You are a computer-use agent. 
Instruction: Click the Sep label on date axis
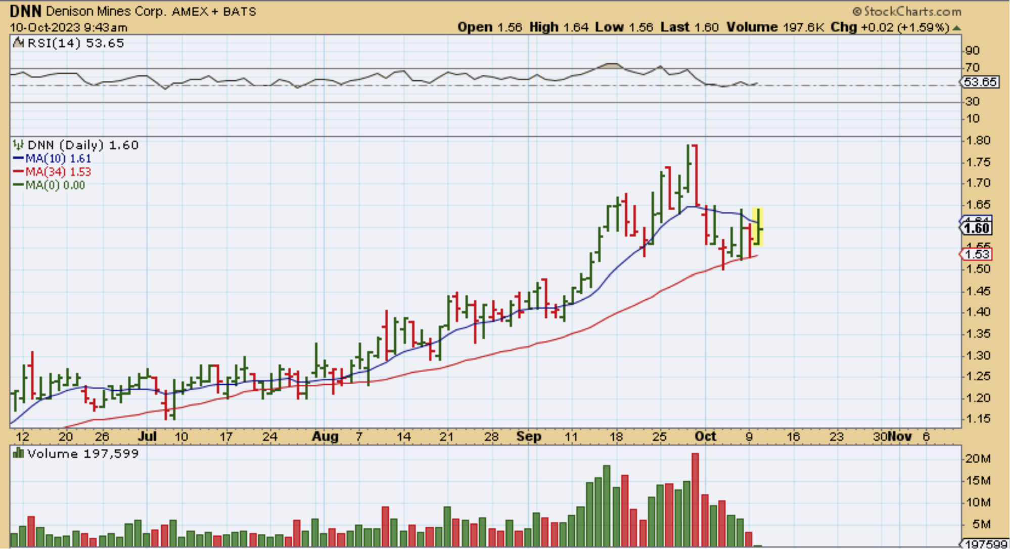[529, 436]
